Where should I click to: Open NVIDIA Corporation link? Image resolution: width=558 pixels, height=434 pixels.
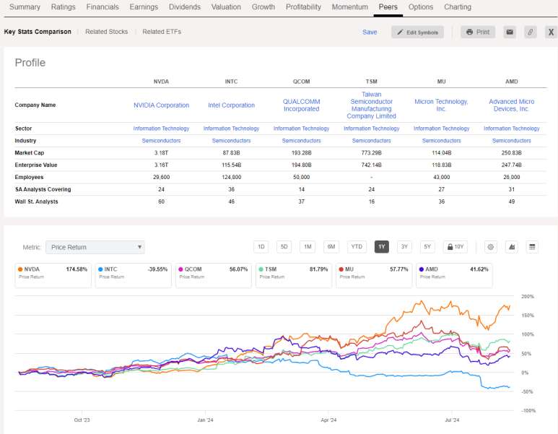pos(161,105)
